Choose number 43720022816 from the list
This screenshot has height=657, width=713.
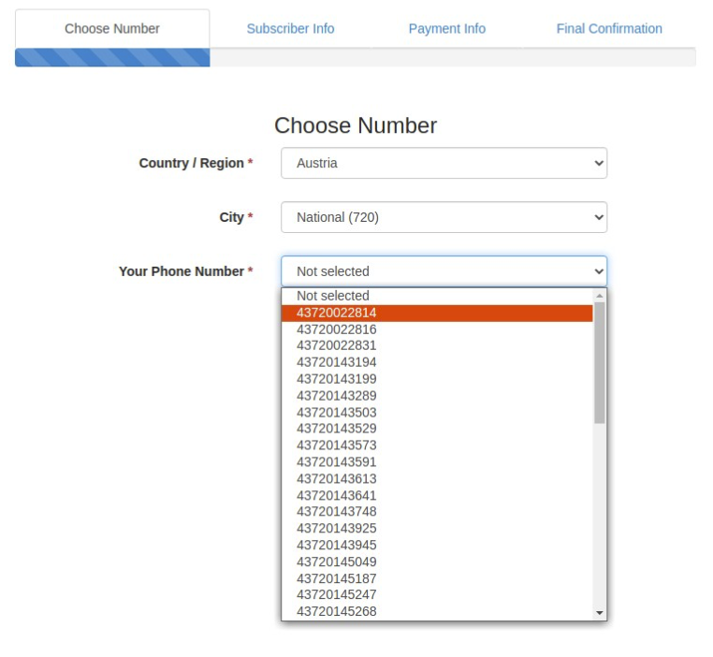(437, 329)
